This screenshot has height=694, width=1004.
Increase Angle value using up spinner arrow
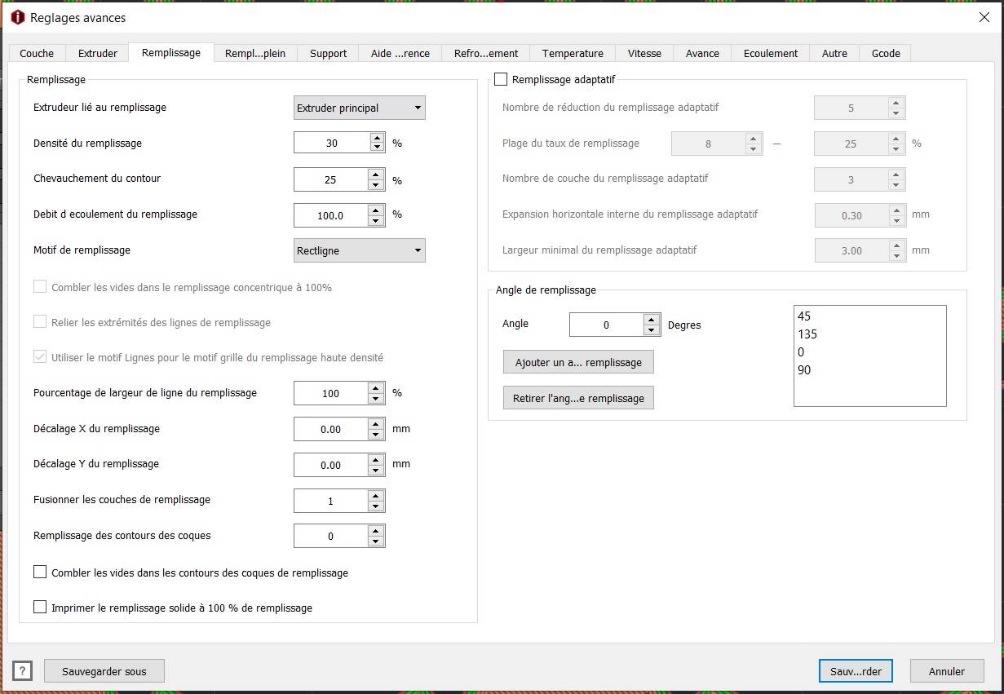651,320
